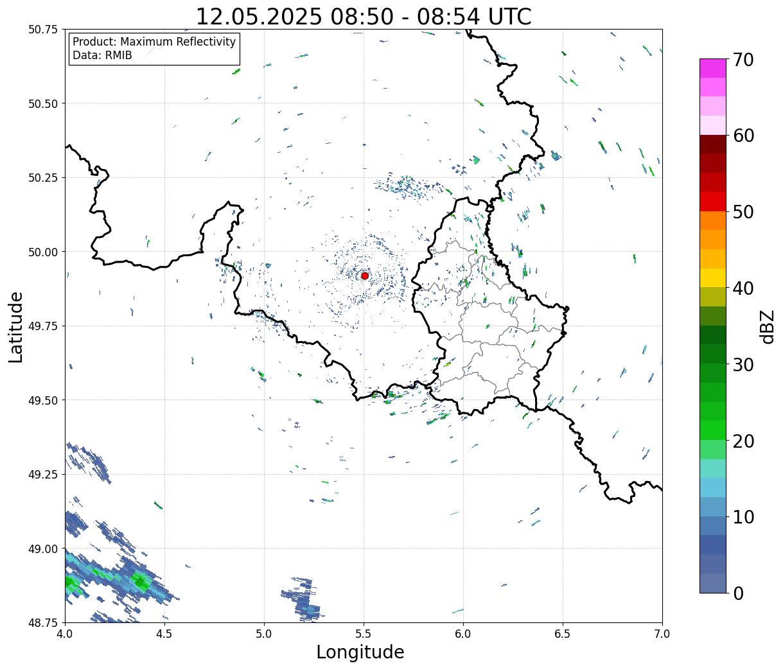The image size is (783, 668).
Task: Click the colorbar tick label 60
Action: click(x=743, y=136)
